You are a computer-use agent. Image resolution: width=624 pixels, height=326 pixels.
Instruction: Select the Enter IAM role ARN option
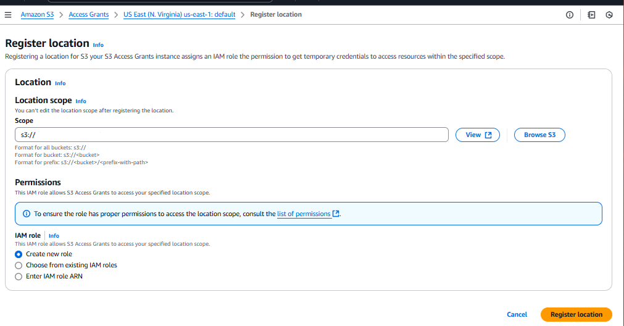click(19, 276)
